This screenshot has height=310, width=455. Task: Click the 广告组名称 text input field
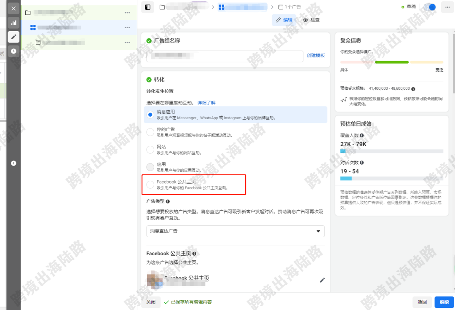(225, 56)
